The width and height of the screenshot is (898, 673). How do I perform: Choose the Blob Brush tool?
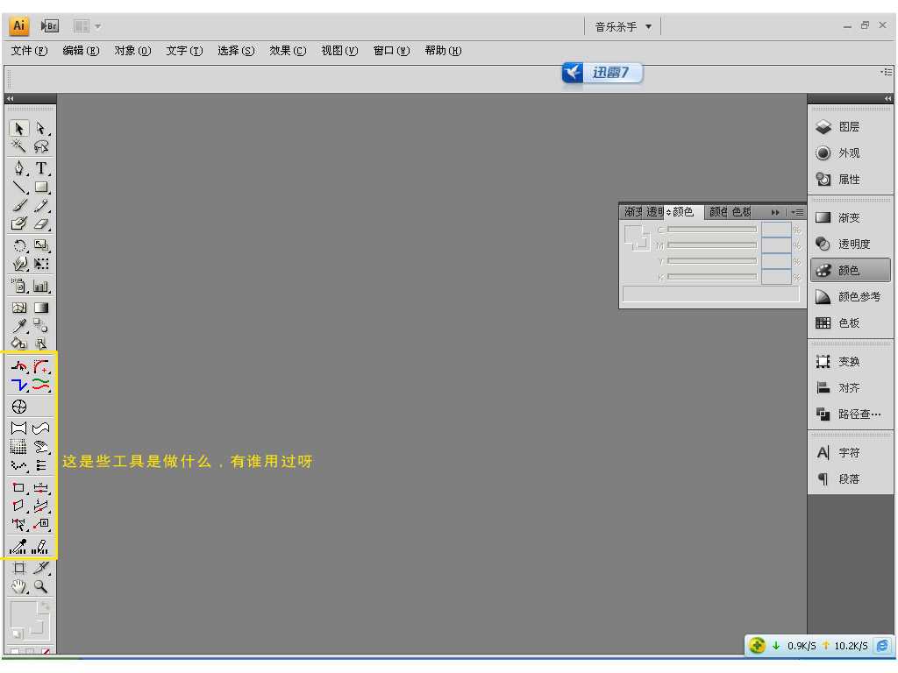click(19, 223)
